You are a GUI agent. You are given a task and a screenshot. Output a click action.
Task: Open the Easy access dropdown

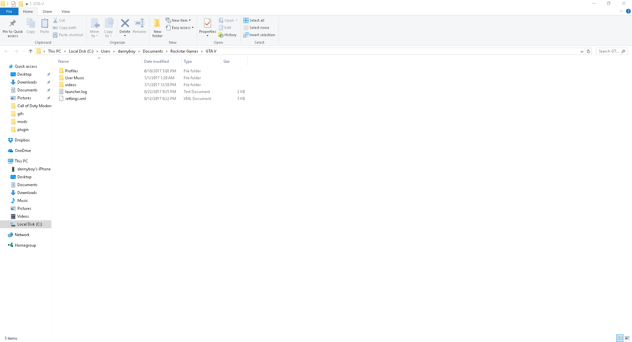click(x=180, y=28)
